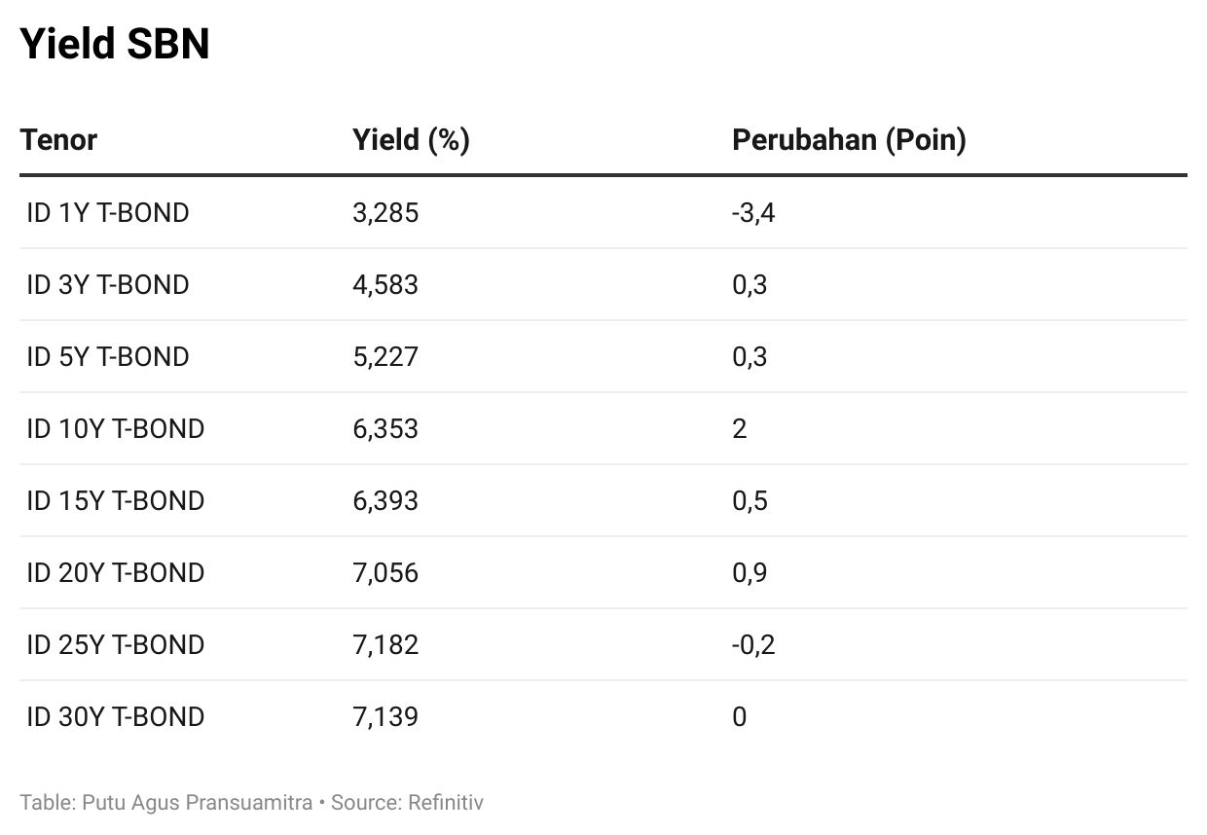This screenshot has width=1207, height=835.
Task: Click the Yield (%) column header
Action: [411, 140]
